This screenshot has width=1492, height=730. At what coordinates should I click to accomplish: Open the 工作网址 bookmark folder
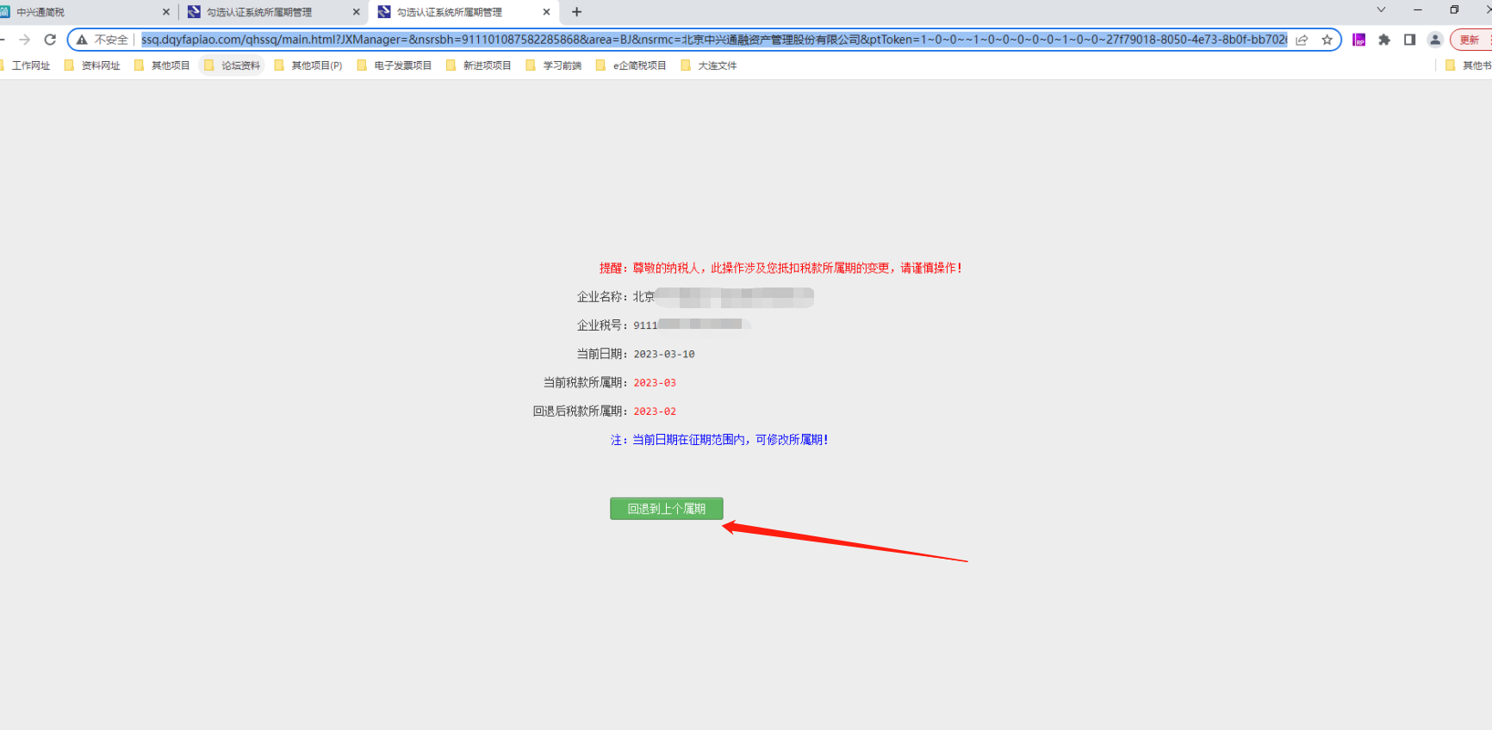pos(25,65)
